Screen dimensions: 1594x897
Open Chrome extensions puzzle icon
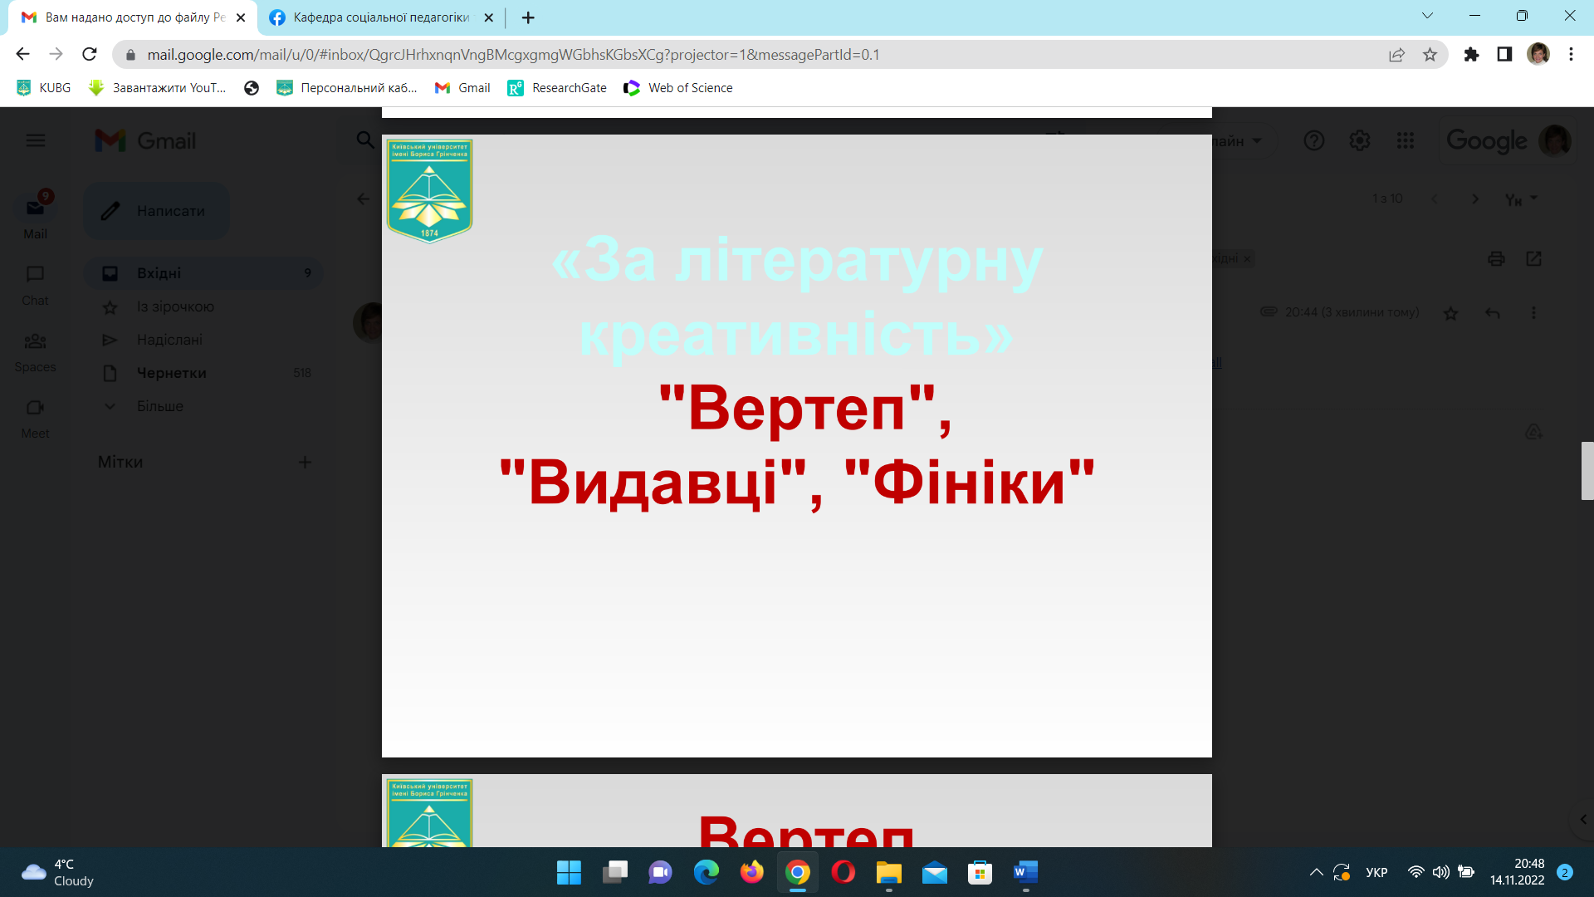point(1471,55)
